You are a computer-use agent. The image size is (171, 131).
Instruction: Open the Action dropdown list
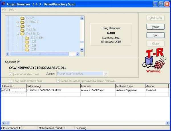coord(105,74)
